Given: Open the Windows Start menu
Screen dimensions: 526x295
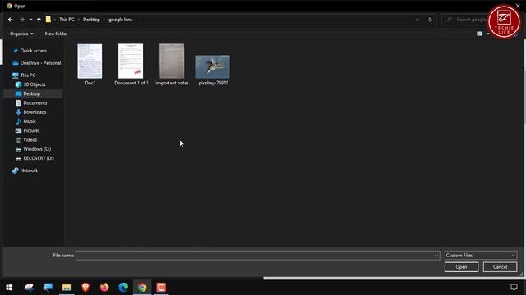Looking at the screenshot, I should [x=9, y=288].
